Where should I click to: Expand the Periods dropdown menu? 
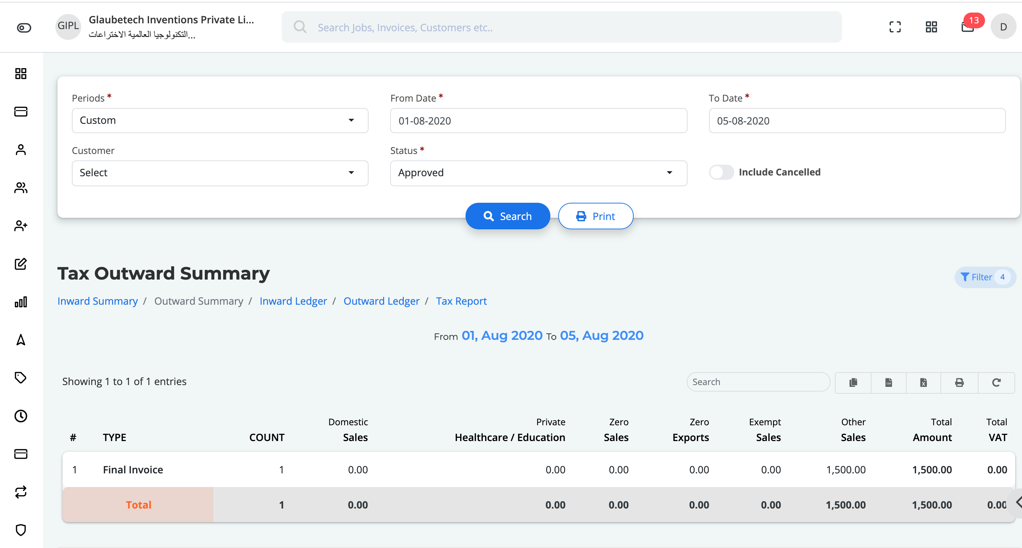pyautogui.click(x=218, y=120)
